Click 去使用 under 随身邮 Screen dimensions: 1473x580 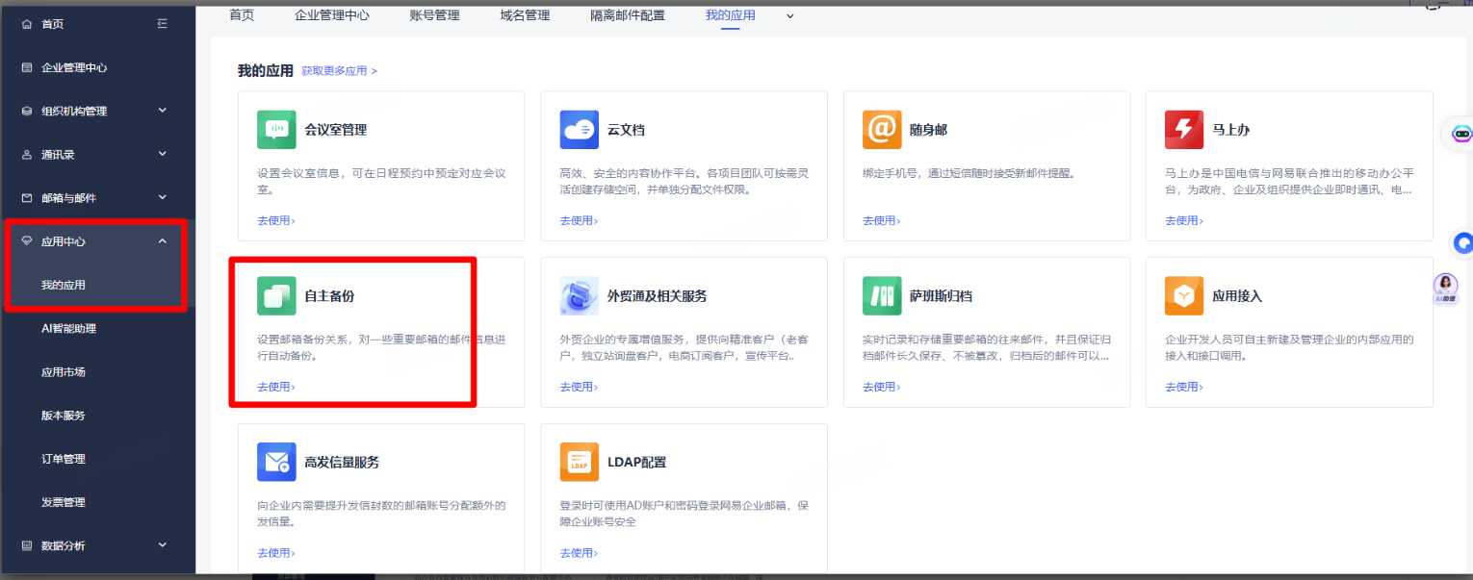coord(881,220)
